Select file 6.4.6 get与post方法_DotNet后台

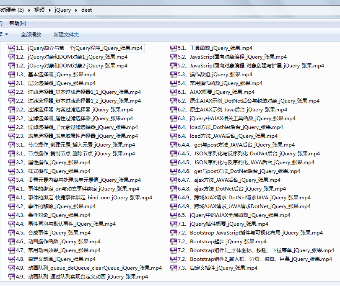[235, 171]
